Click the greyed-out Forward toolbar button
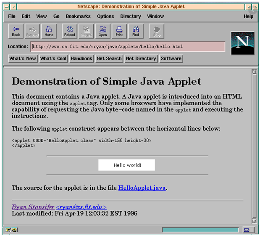This screenshot has height=236, width=260. point(32,31)
